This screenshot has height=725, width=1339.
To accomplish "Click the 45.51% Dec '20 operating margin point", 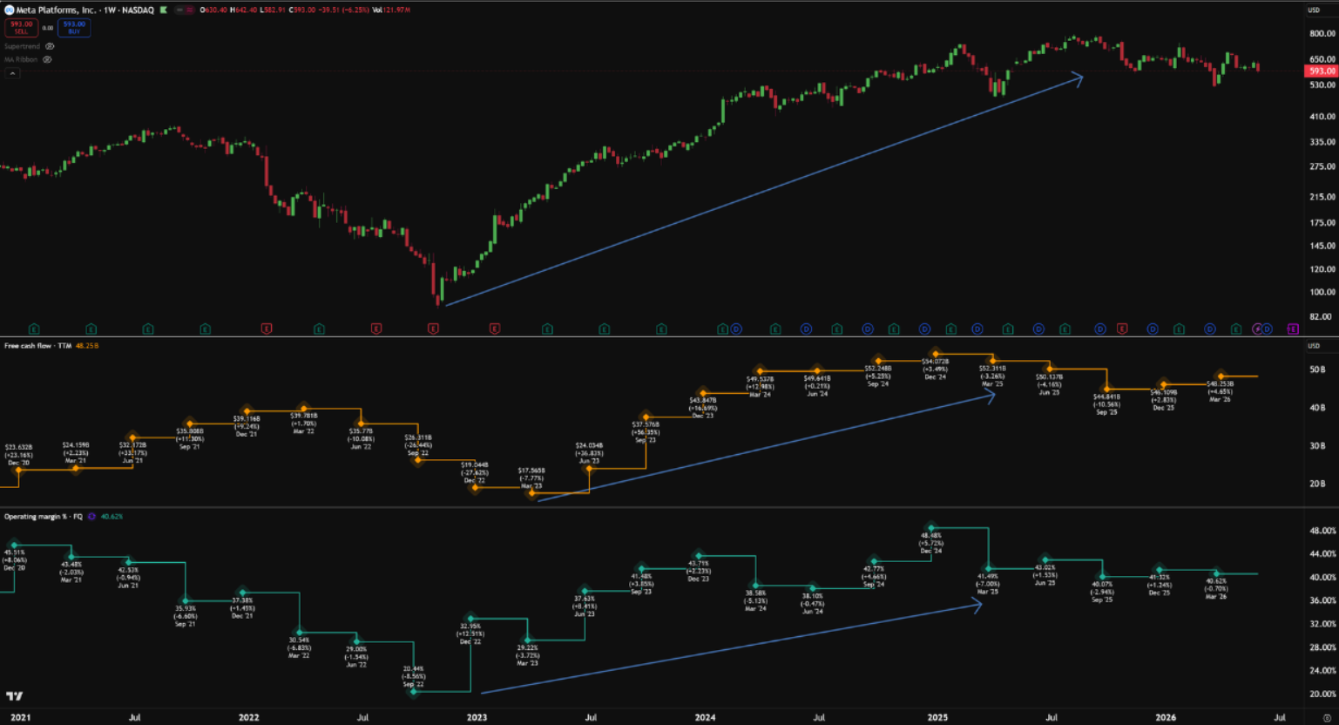I will pos(14,545).
